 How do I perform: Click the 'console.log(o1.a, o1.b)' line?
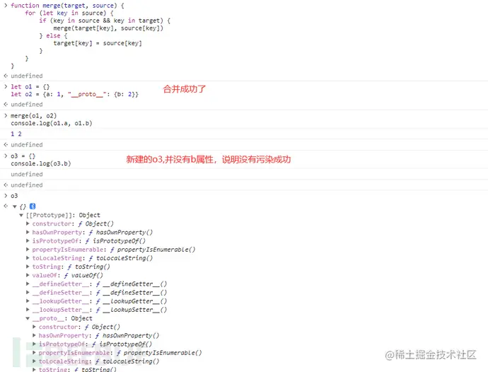click(x=52, y=123)
